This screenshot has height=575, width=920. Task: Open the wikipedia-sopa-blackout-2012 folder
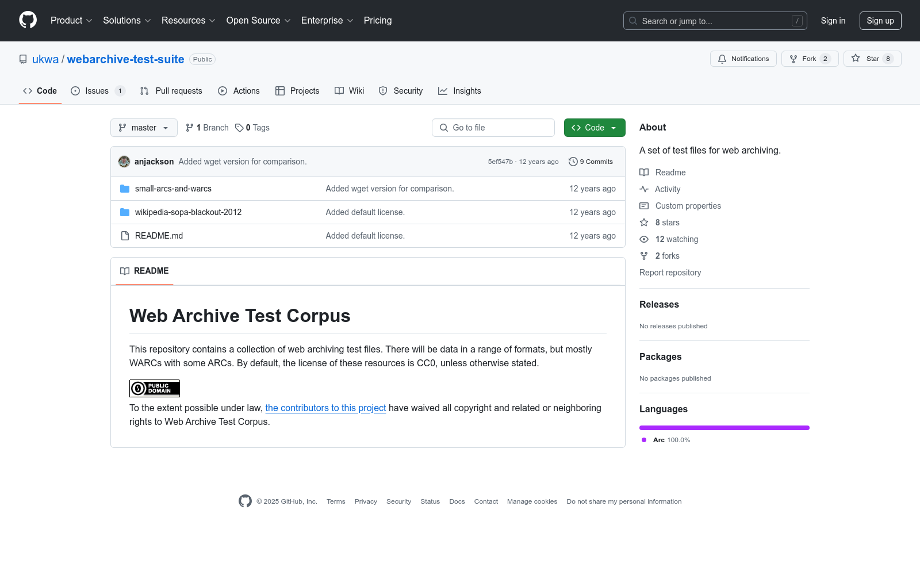(x=188, y=212)
